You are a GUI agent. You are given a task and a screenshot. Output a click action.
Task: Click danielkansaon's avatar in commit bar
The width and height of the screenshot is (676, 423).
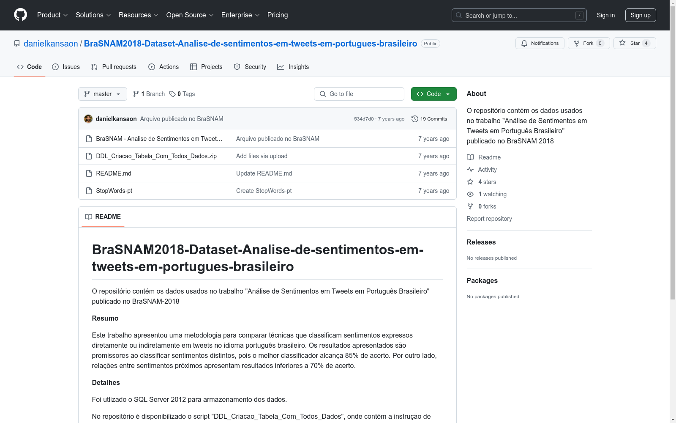coord(88,119)
